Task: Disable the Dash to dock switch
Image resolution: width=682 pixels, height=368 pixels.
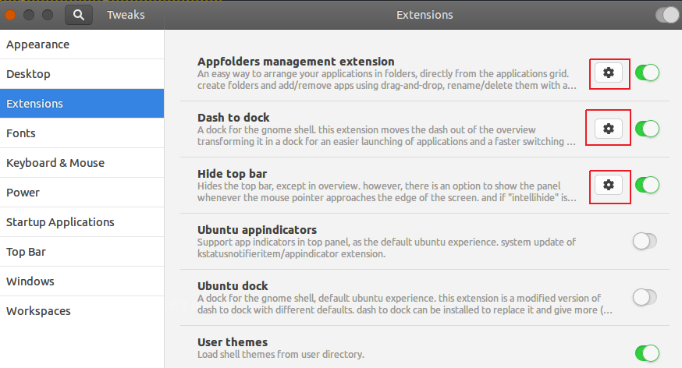Action: (647, 129)
